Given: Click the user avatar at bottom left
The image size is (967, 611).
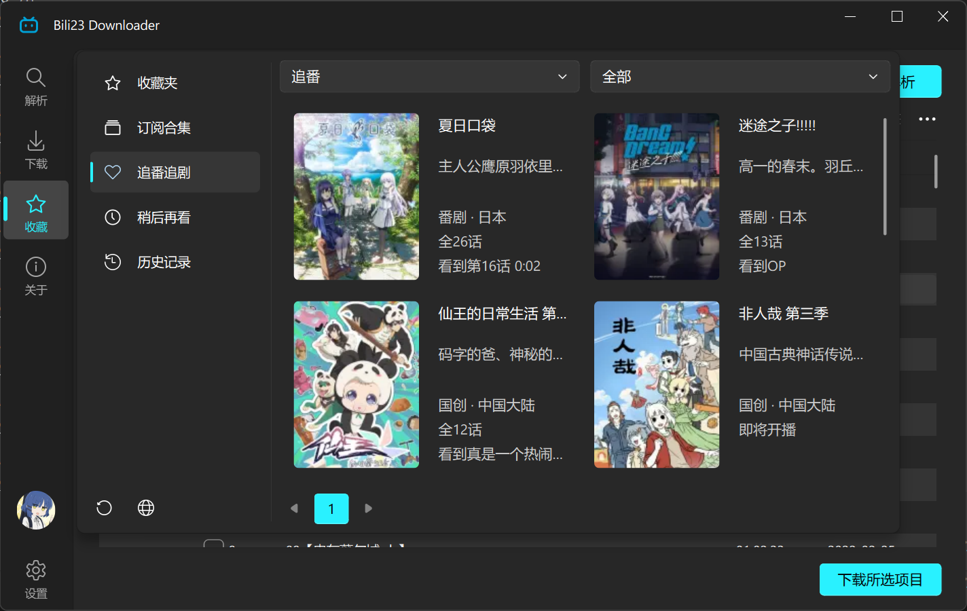Looking at the screenshot, I should point(35,509).
